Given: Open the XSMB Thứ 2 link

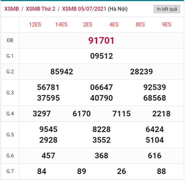Looking at the screenshot, I should tap(40, 9).
